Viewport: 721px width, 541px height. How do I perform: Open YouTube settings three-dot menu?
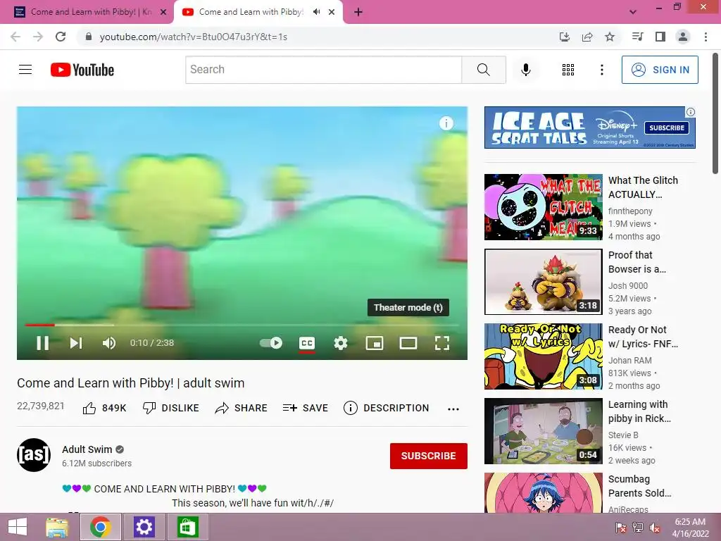click(602, 70)
